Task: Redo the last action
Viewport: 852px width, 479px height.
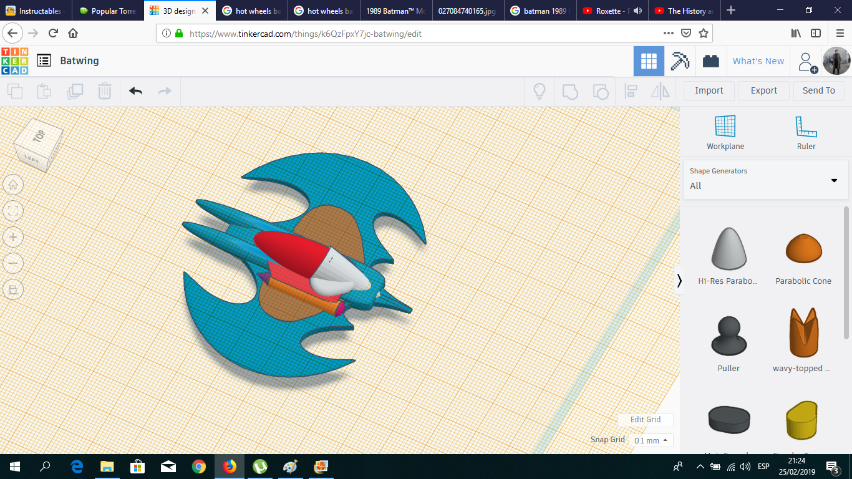Action: (165, 91)
